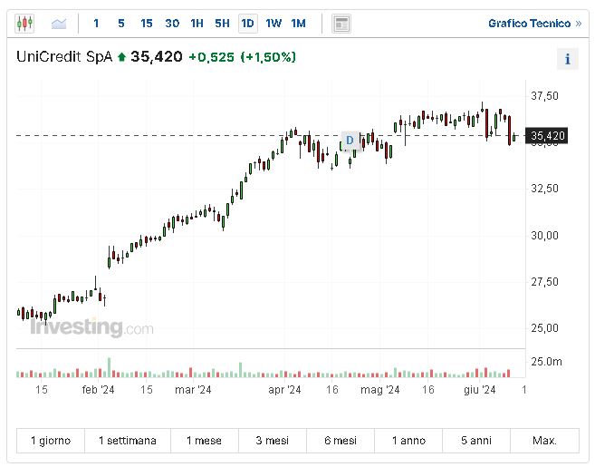The height and width of the screenshot is (467, 595).
Task: Click the 35,420 price label on axis
Action: [x=546, y=136]
